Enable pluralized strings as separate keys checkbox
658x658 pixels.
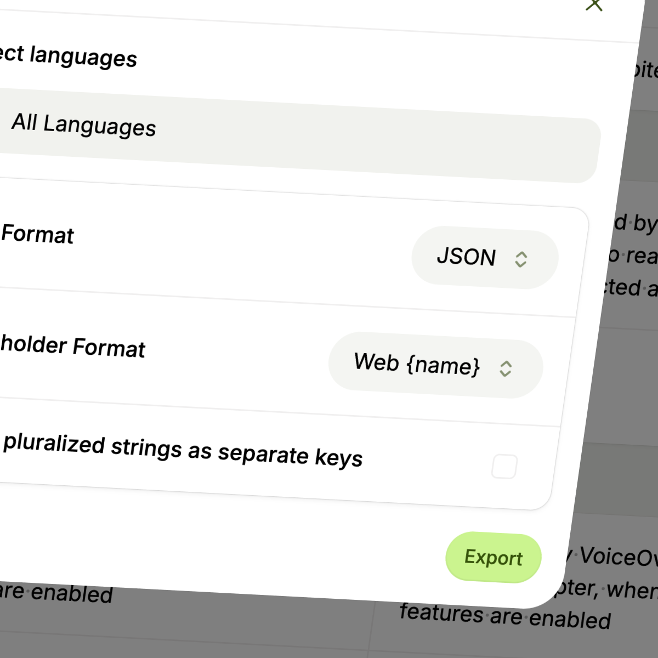point(504,467)
